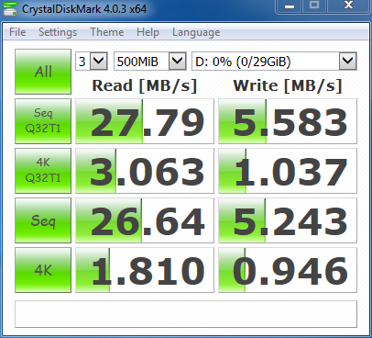Open the Help menu
This screenshot has height=338, width=372.
tap(148, 32)
